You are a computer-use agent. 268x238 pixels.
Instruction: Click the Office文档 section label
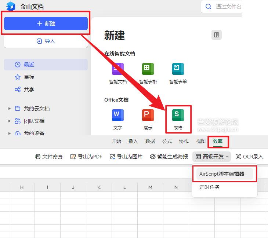point(116,100)
